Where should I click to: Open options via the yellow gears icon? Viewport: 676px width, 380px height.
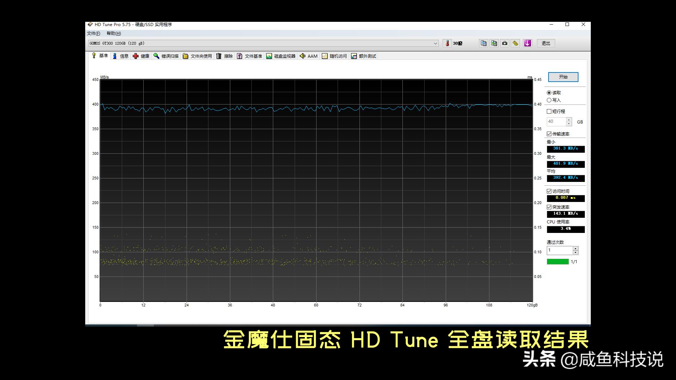[x=515, y=43]
